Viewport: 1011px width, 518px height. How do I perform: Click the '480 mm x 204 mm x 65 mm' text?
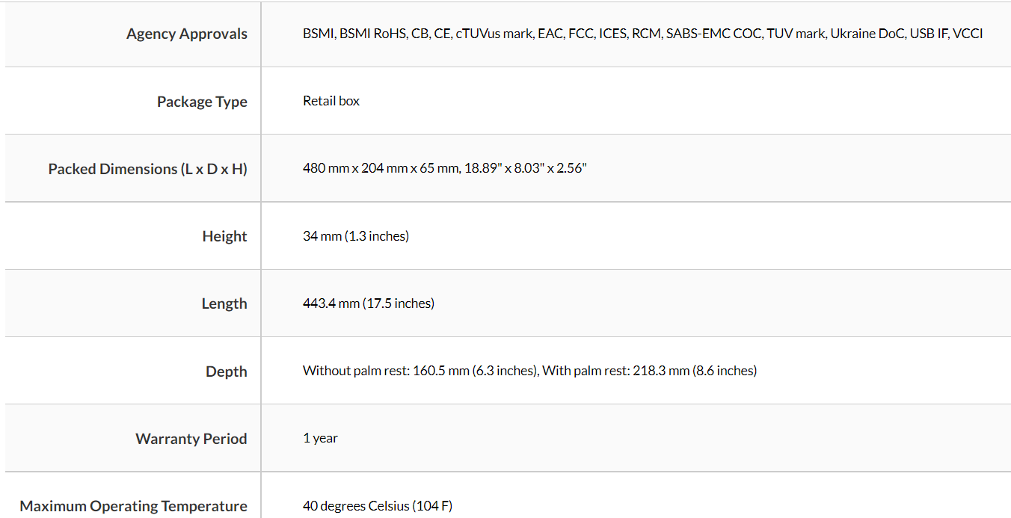pyautogui.click(x=380, y=168)
